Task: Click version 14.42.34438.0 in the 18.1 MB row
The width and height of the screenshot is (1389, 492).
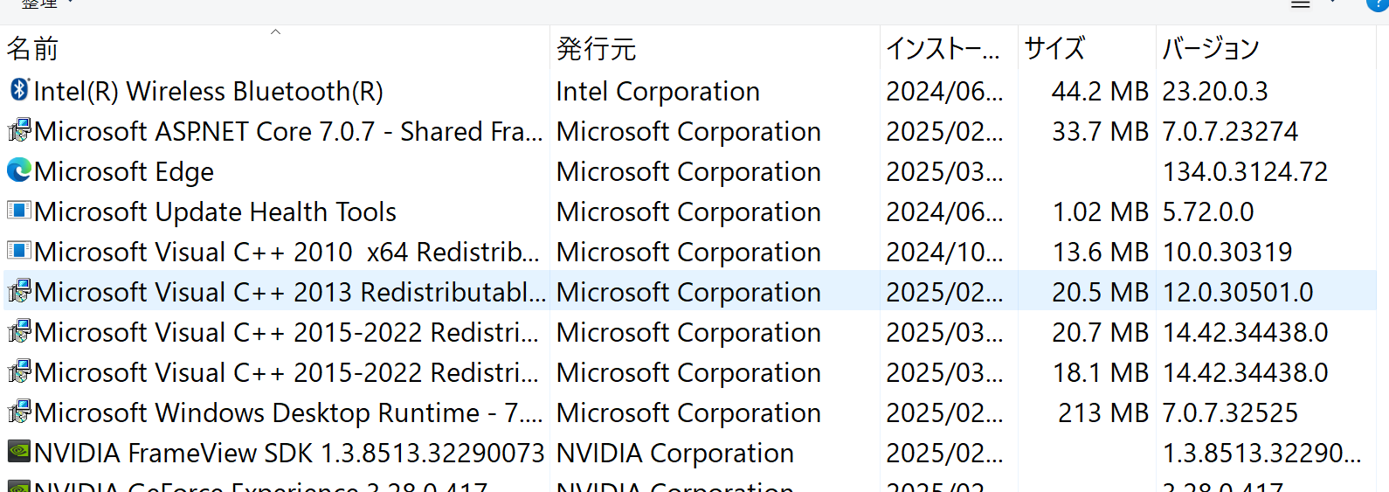Action: (x=1245, y=372)
